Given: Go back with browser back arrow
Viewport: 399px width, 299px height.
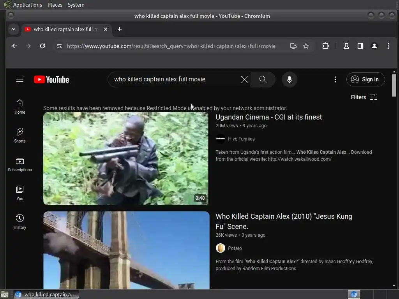Looking at the screenshot, I should (14, 46).
